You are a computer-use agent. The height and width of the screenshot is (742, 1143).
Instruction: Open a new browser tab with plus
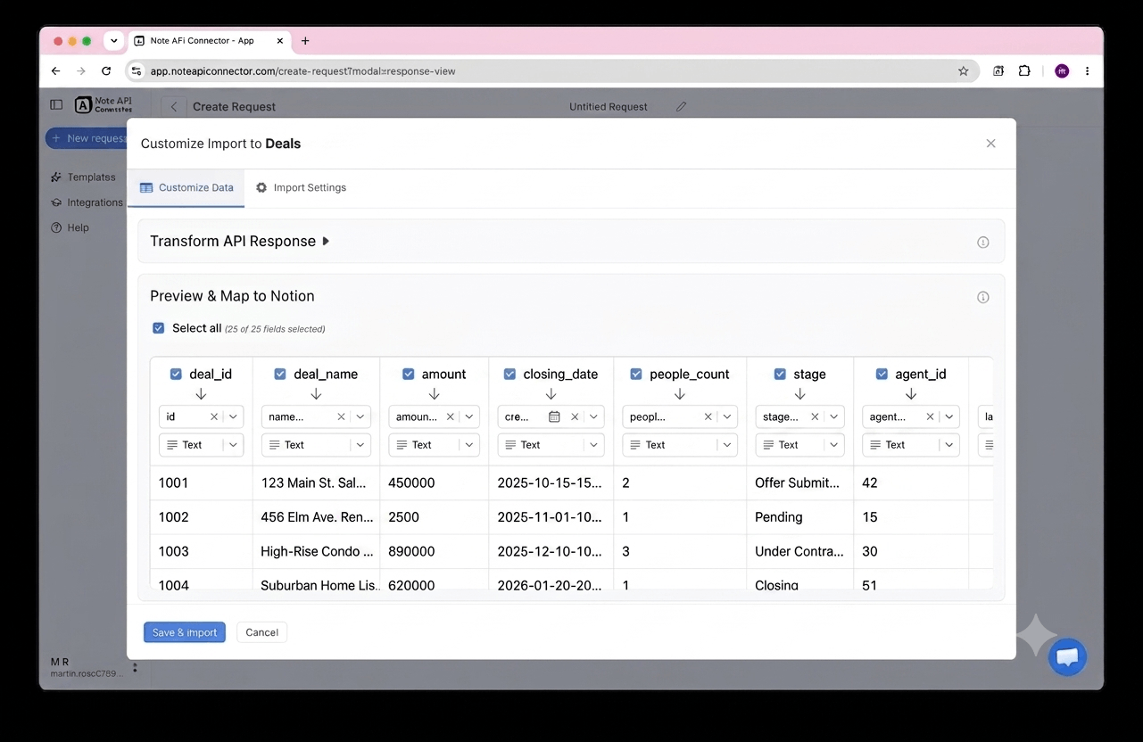(x=305, y=41)
